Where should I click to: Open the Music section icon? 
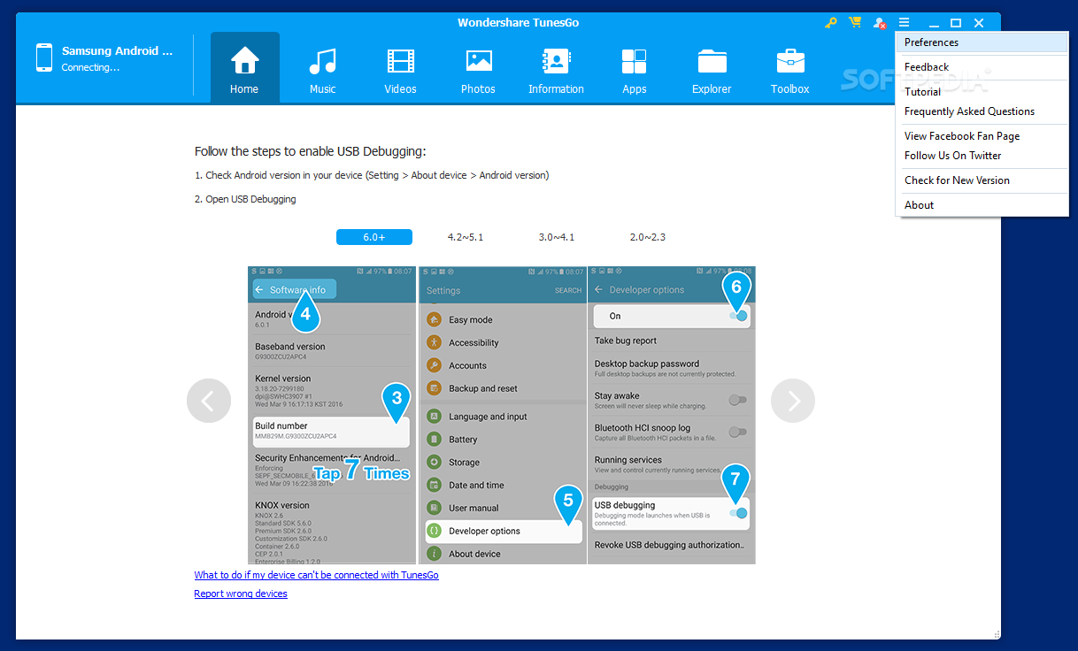(322, 61)
